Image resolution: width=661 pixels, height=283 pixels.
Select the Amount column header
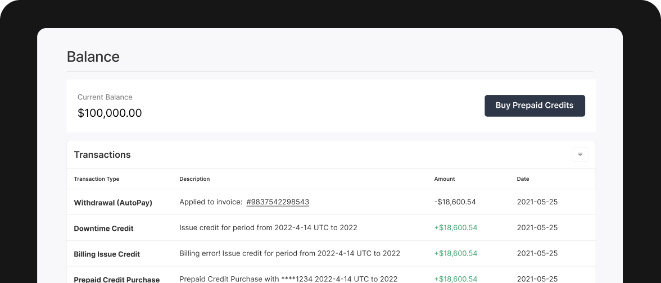point(444,179)
